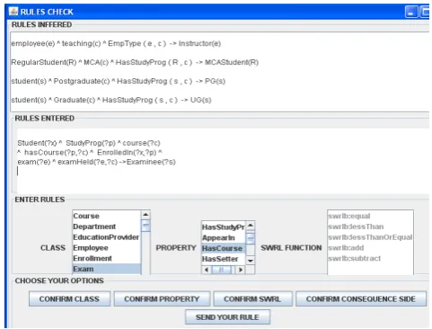Screen dimensions: 432x329
Task: Click the CONFIRM PROPERTY button
Action: (162, 298)
